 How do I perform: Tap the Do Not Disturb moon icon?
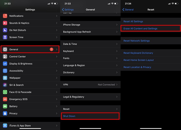[5, 30]
